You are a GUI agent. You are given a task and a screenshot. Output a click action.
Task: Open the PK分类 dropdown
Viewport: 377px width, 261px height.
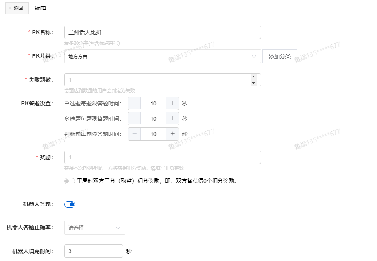157,56
